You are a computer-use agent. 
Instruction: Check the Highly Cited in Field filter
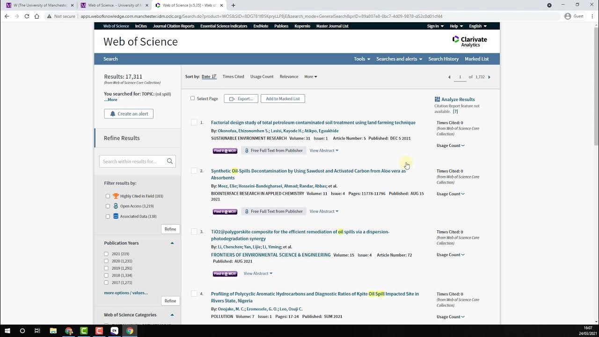[108, 196]
